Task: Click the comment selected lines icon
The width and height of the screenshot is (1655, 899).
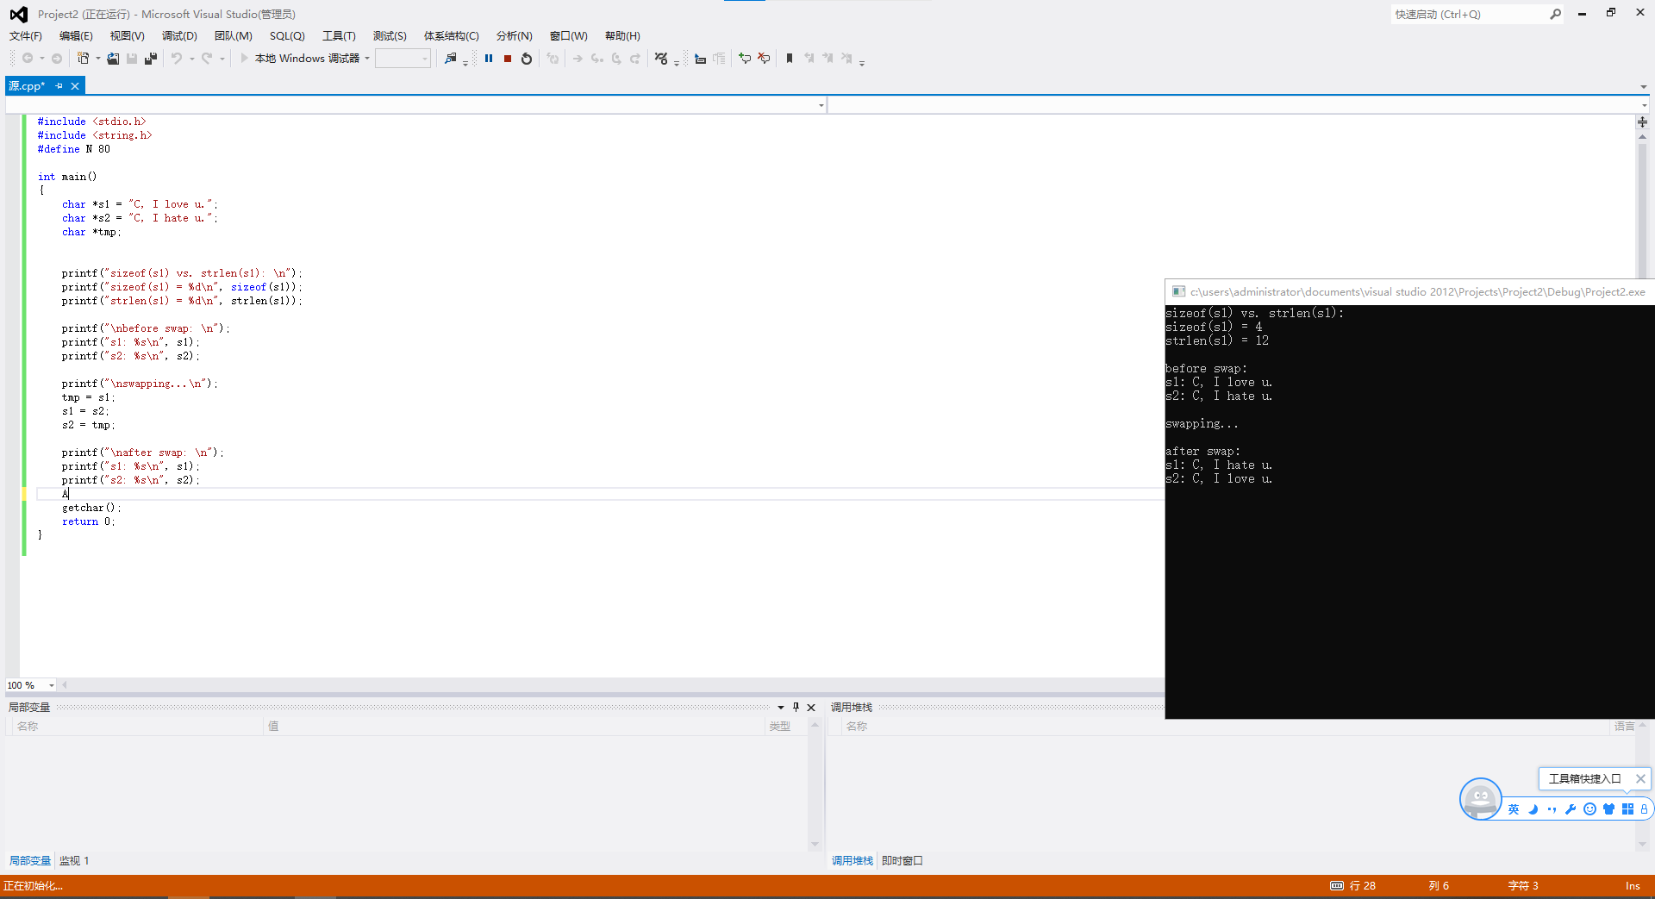Action: click(x=700, y=59)
